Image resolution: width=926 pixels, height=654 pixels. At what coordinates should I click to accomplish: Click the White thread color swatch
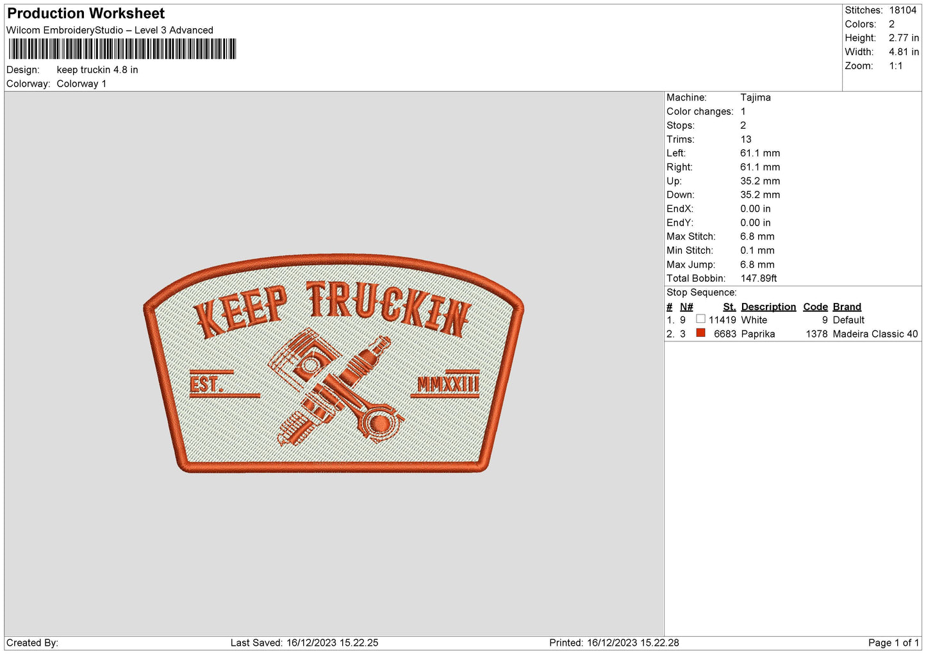pyautogui.click(x=700, y=319)
